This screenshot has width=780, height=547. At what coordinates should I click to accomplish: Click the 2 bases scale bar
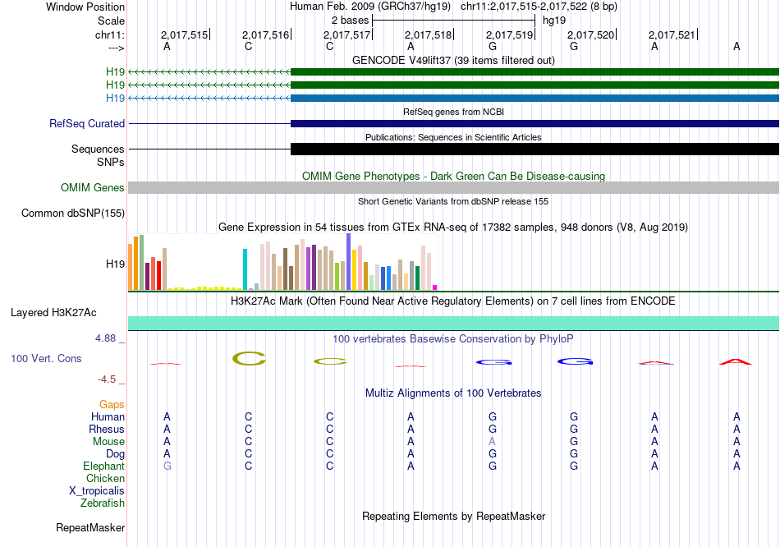click(454, 21)
